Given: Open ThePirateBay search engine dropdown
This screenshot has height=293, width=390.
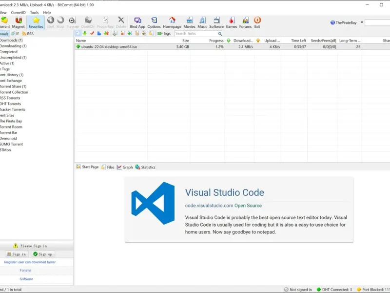Looking at the screenshot, I should pyautogui.click(x=362, y=22).
